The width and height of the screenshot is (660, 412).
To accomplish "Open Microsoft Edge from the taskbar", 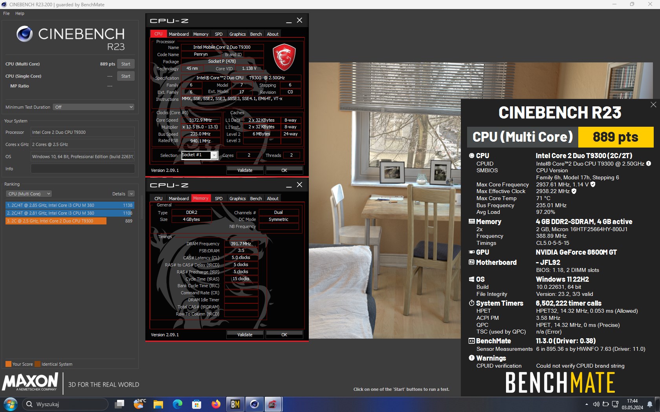I will (178, 404).
